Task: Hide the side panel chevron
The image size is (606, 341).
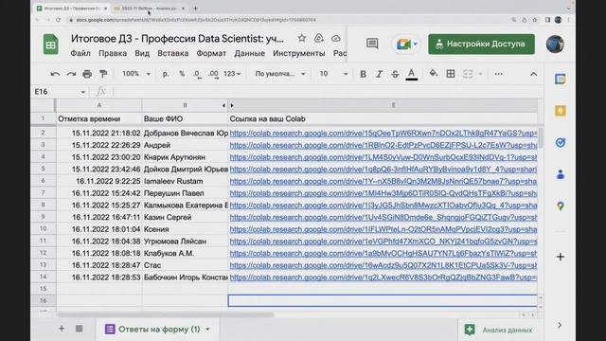Action: 560,326
